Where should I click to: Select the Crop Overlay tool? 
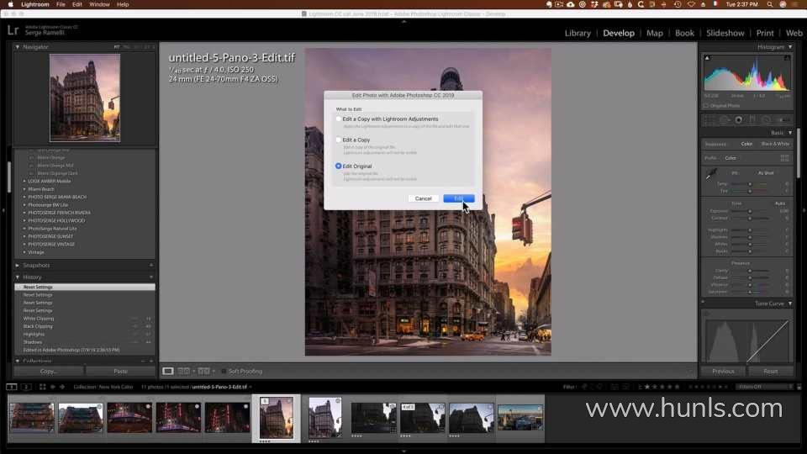[x=711, y=119]
